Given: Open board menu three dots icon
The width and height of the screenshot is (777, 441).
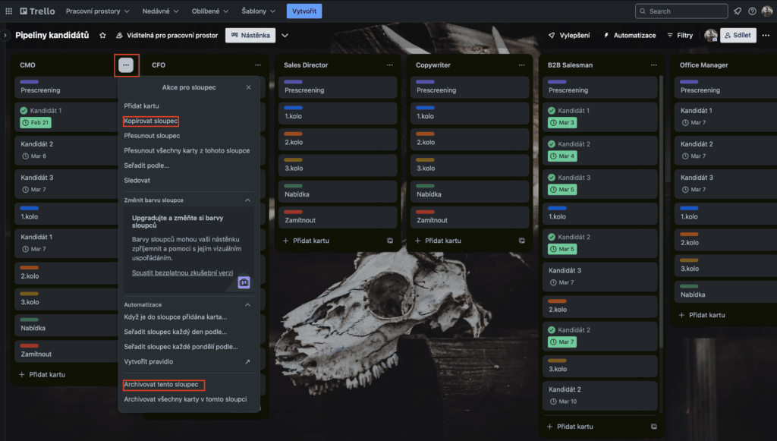Looking at the screenshot, I should click(x=766, y=35).
